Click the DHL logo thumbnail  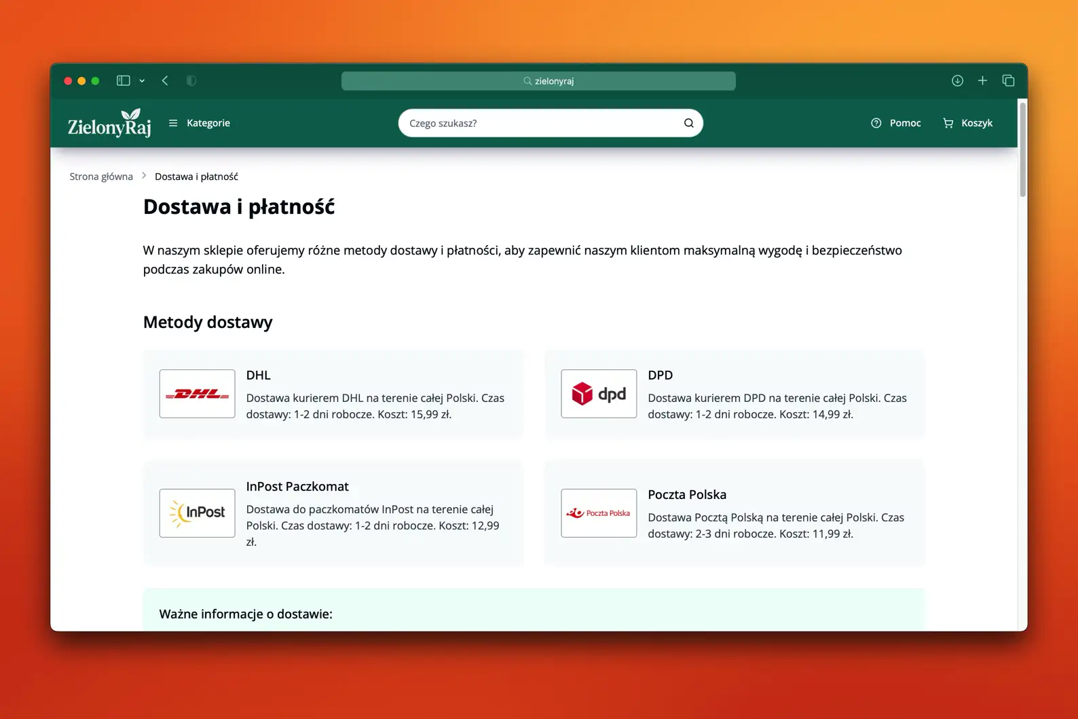click(198, 394)
